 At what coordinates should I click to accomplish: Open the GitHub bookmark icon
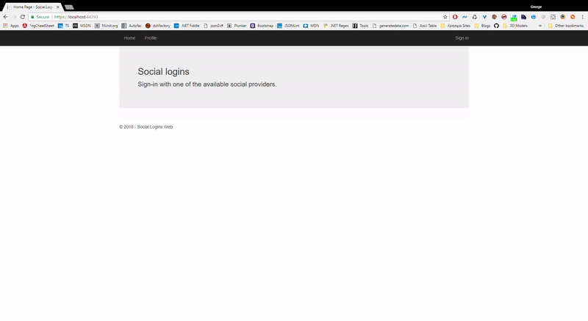(496, 26)
